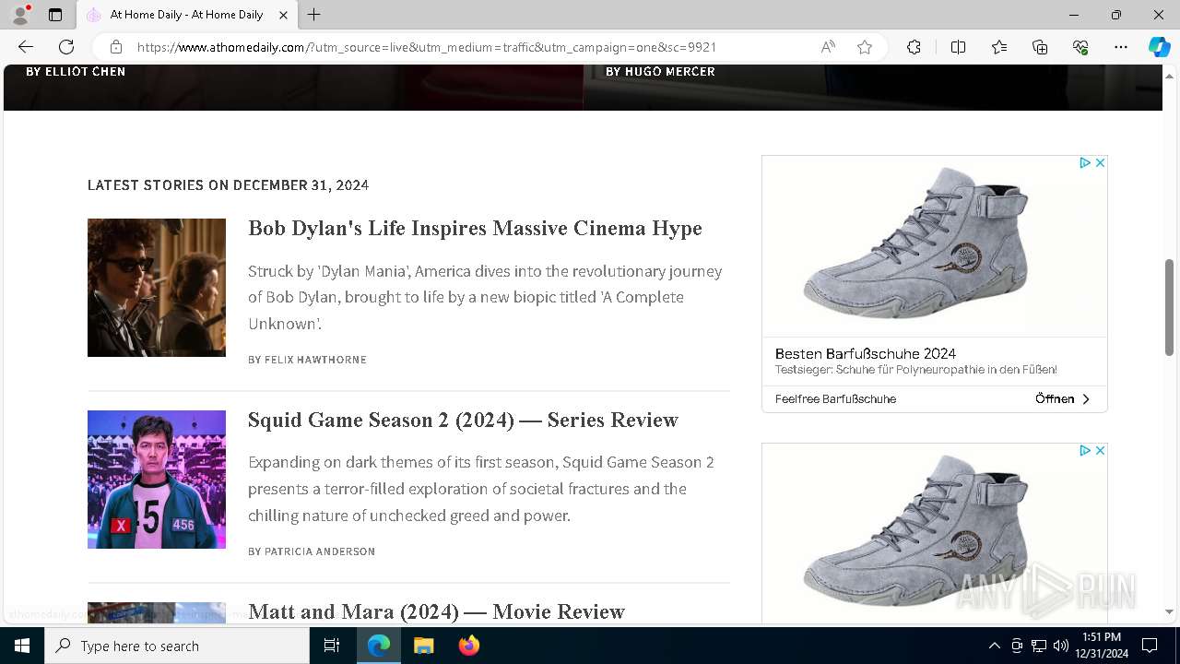The image size is (1180, 664).
Task: Click Feelfree Barfußschuhe advertiser name
Action: [835, 399]
